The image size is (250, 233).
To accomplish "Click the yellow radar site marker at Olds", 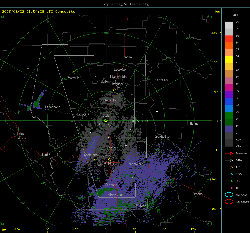I will [106, 121].
